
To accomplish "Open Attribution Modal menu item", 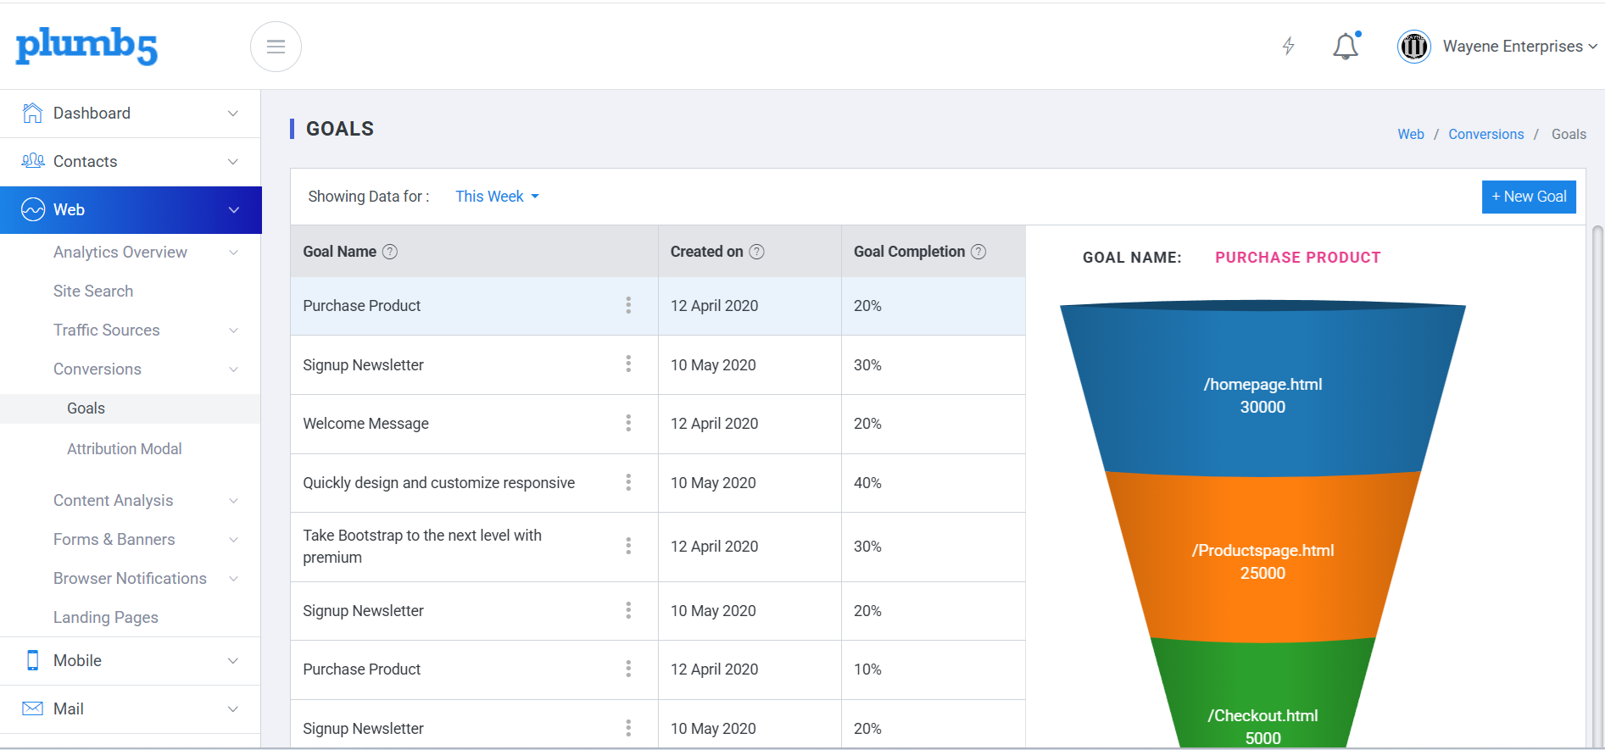I will (x=125, y=448).
